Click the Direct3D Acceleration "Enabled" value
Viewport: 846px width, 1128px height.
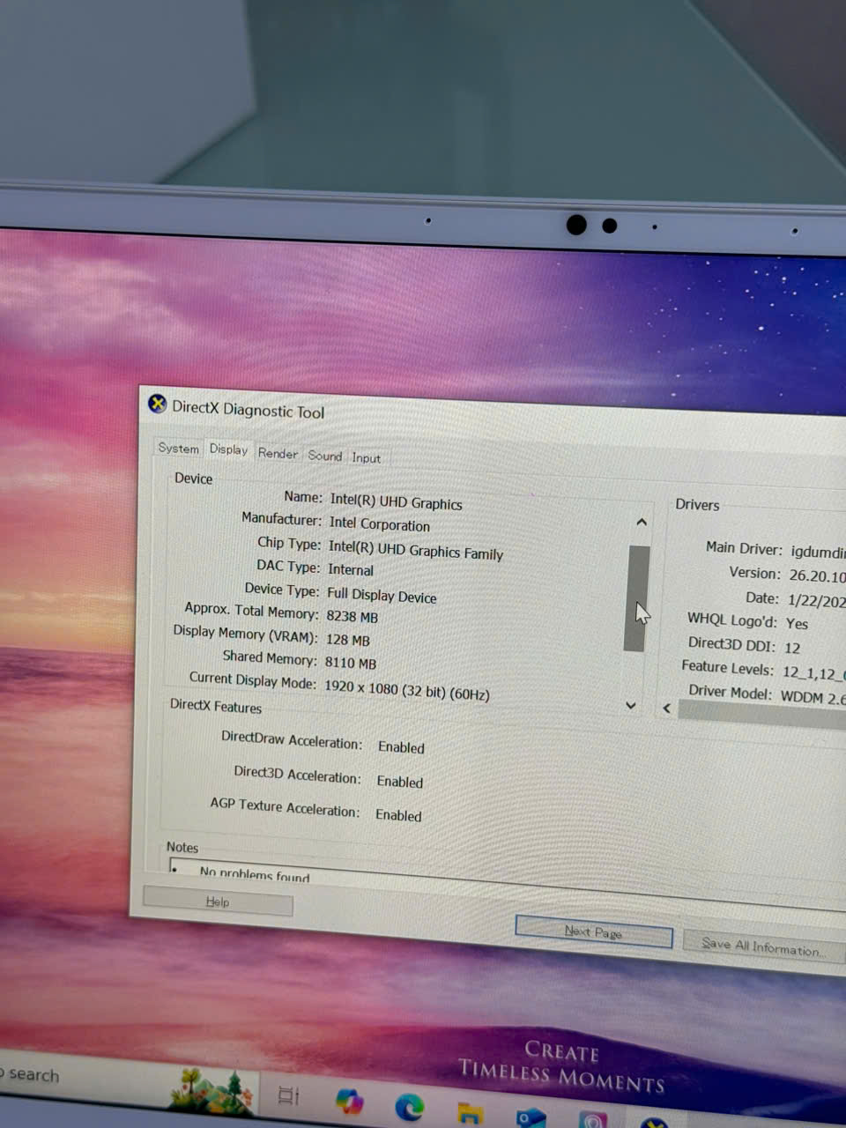400,781
